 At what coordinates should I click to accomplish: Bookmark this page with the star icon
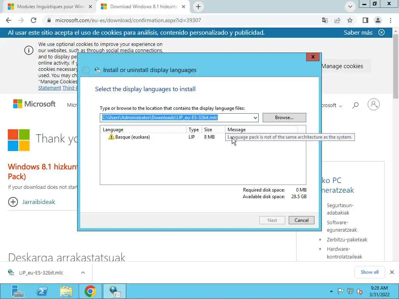[350, 20]
